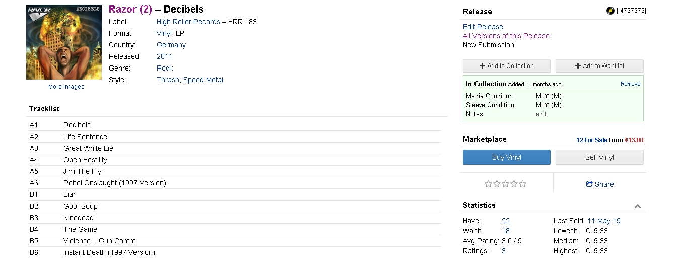Click the Add to Collection button
The image size is (679, 266).
(x=507, y=66)
